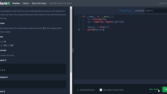Click the if __name__ == '__main__' line

98,16
